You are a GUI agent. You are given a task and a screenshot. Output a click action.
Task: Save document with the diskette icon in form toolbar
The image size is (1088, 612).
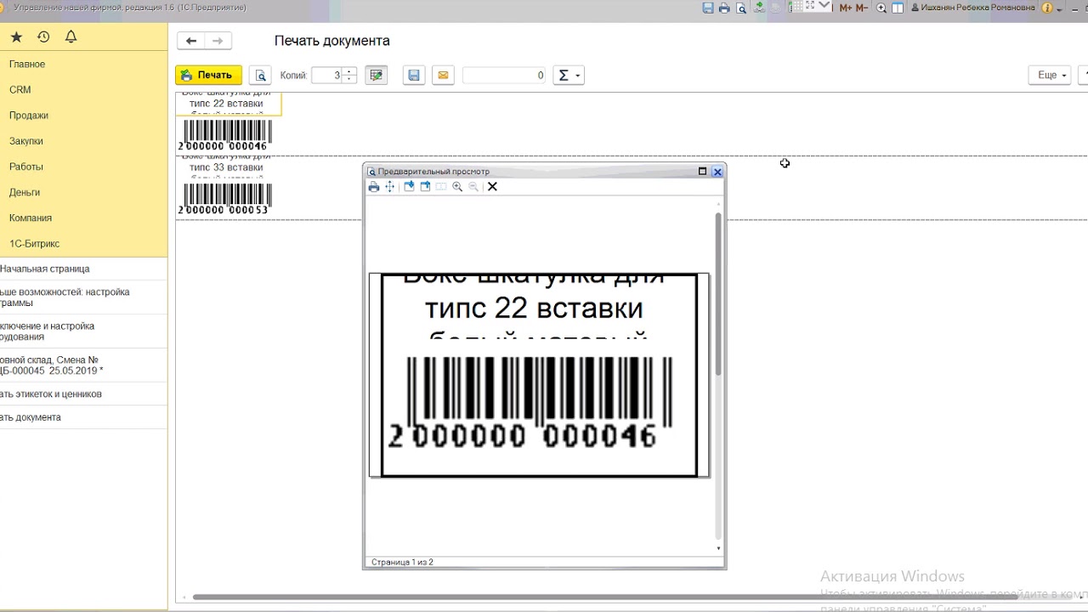(414, 75)
